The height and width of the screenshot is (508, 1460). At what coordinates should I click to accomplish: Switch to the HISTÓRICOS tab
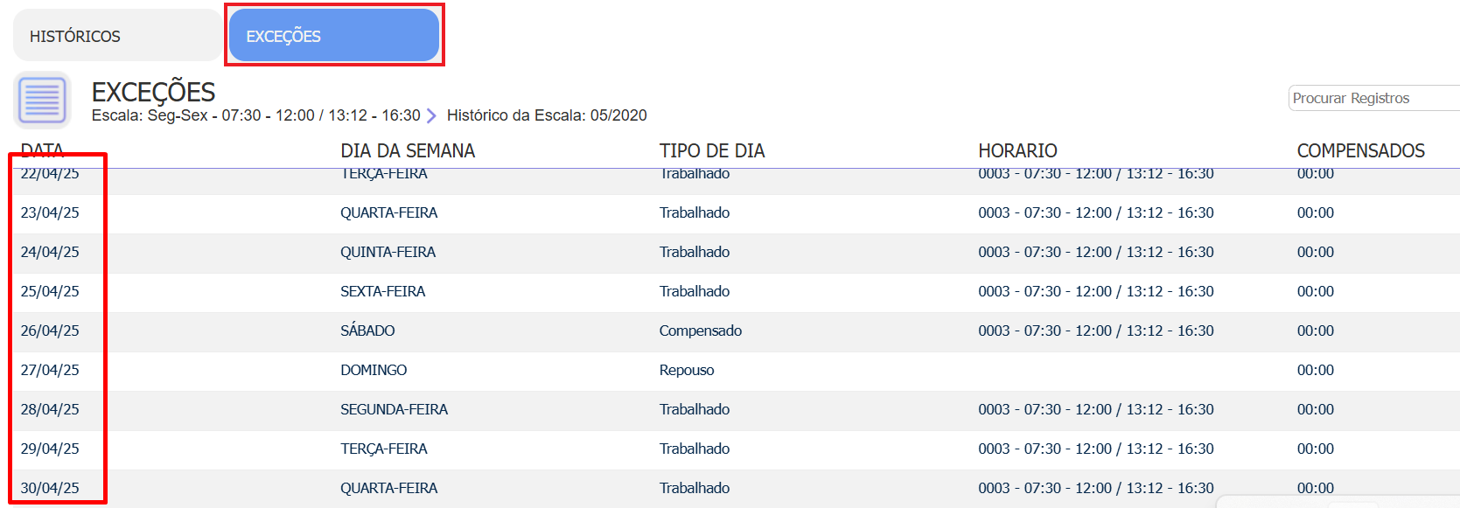117,36
